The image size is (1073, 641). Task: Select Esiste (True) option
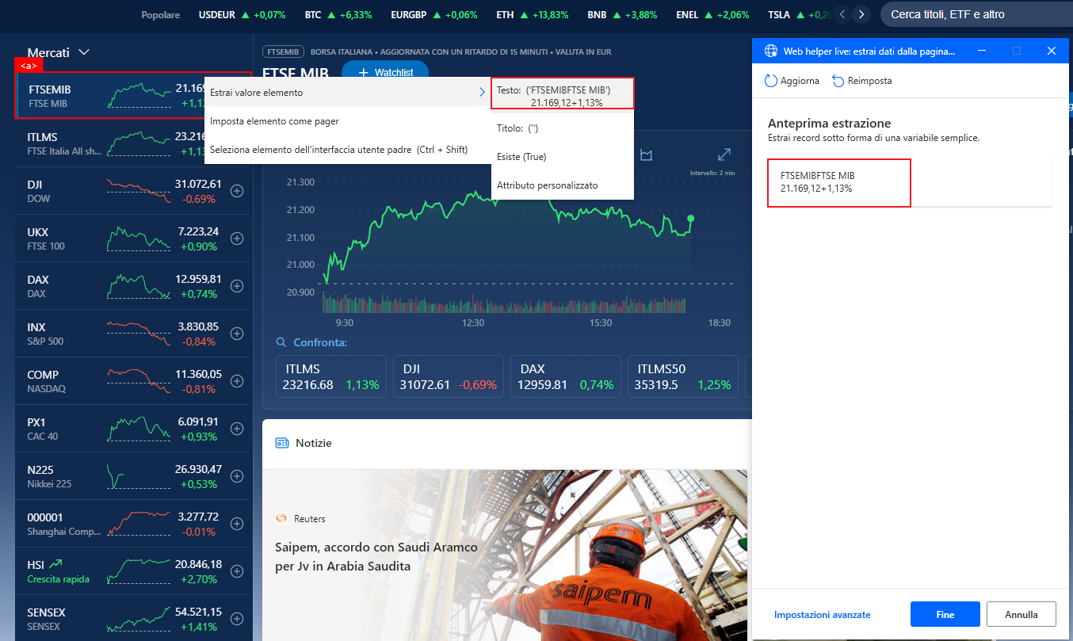tap(563, 157)
